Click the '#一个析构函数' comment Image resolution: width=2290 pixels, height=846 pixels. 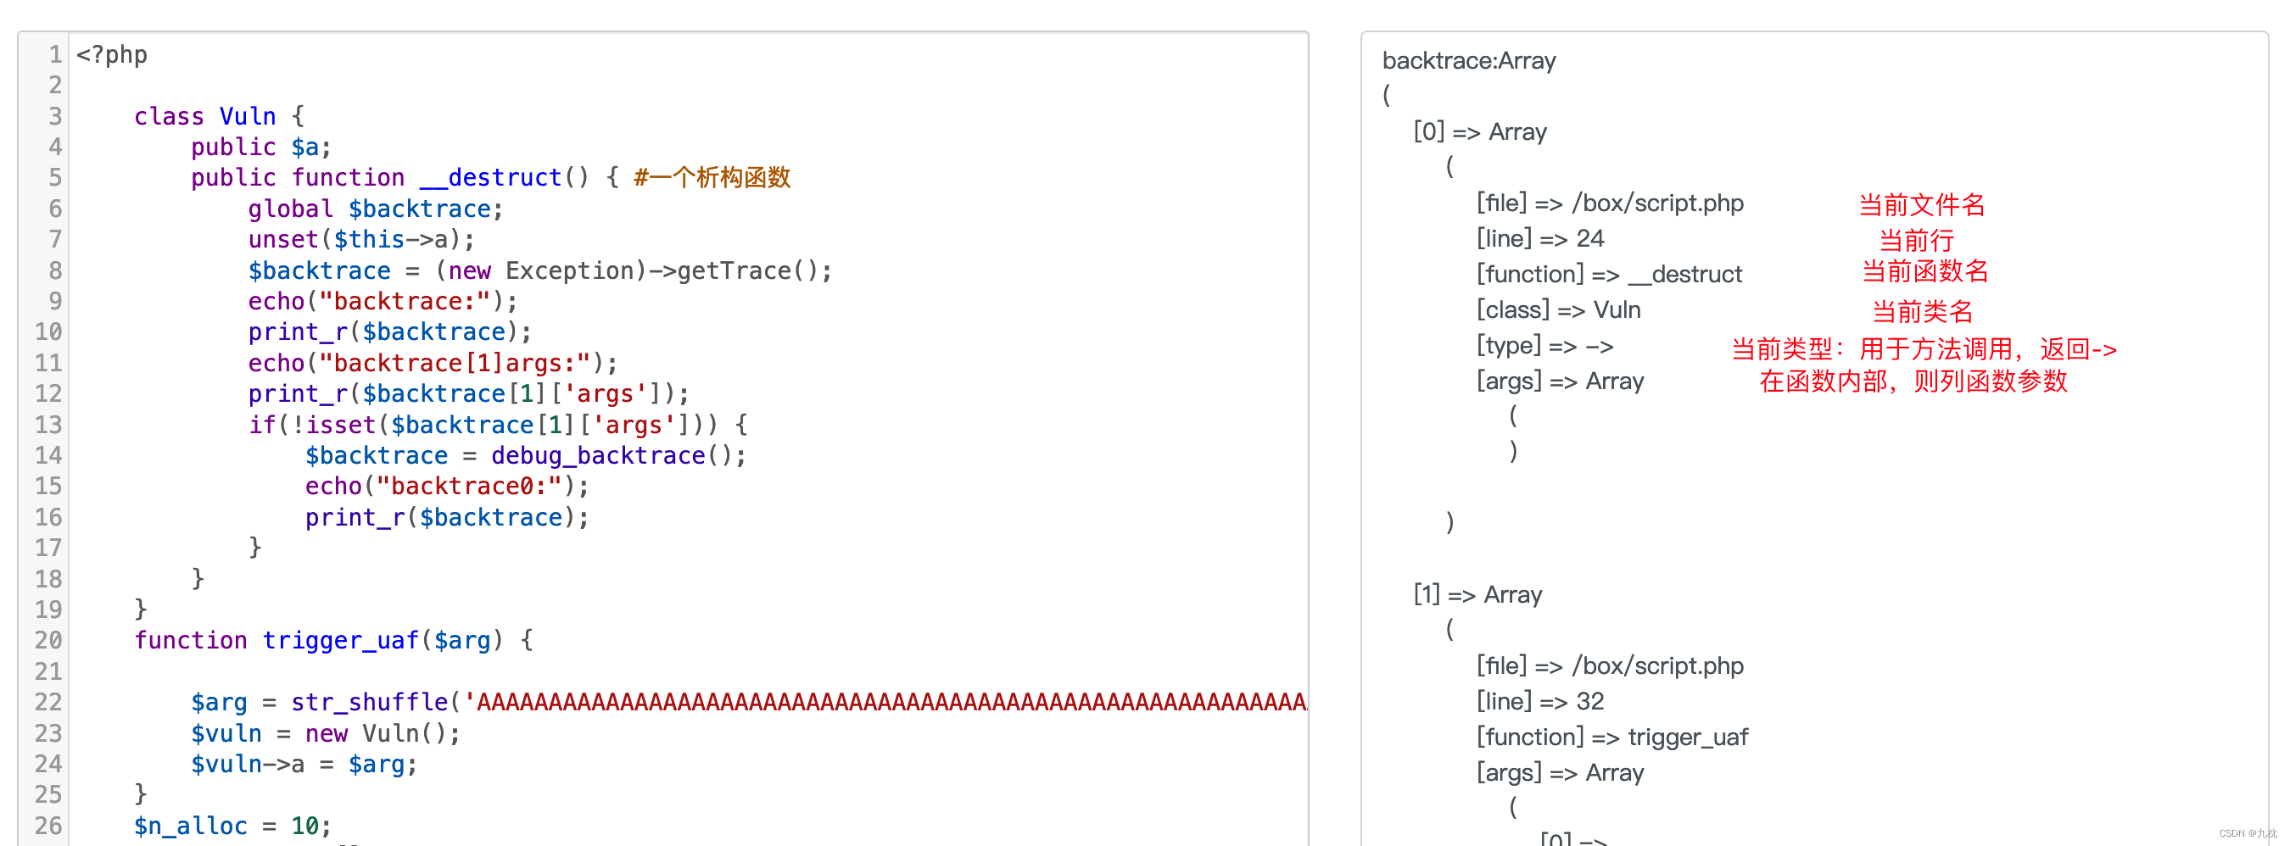point(712,178)
